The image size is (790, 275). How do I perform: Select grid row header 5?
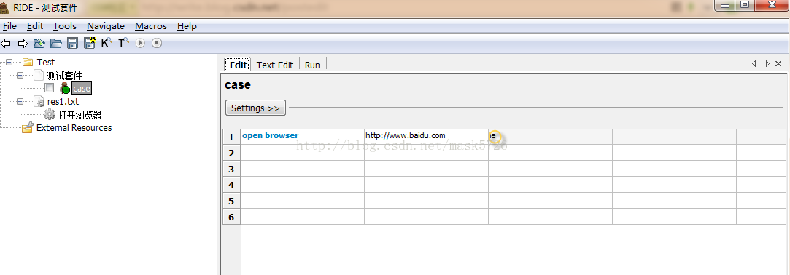pyautogui.click(x=231, y=201)
